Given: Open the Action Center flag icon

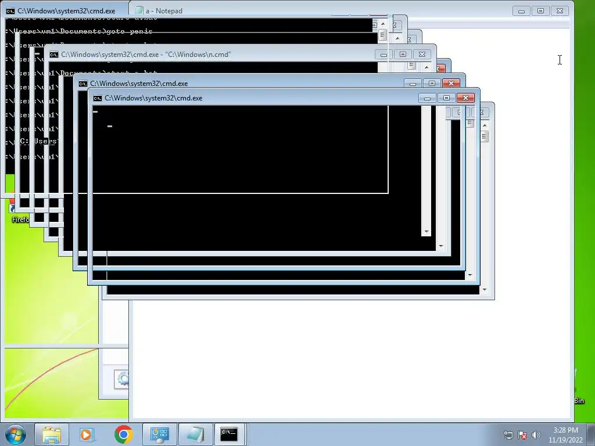Looking at the screenshot, I should coord(522,435).
